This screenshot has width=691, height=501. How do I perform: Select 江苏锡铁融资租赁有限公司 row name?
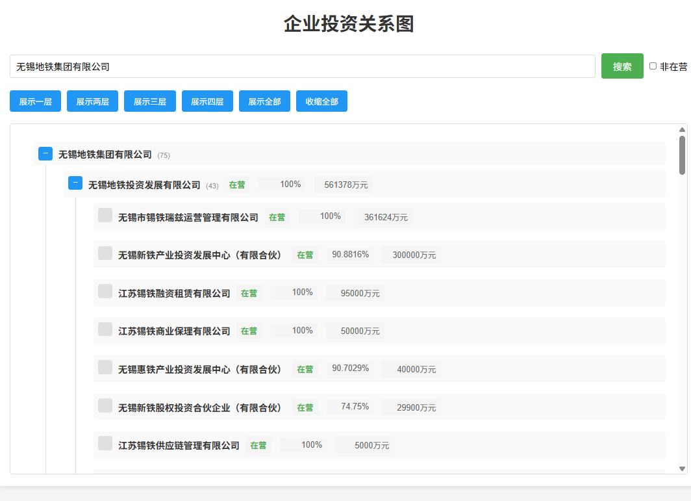(174, 293)
